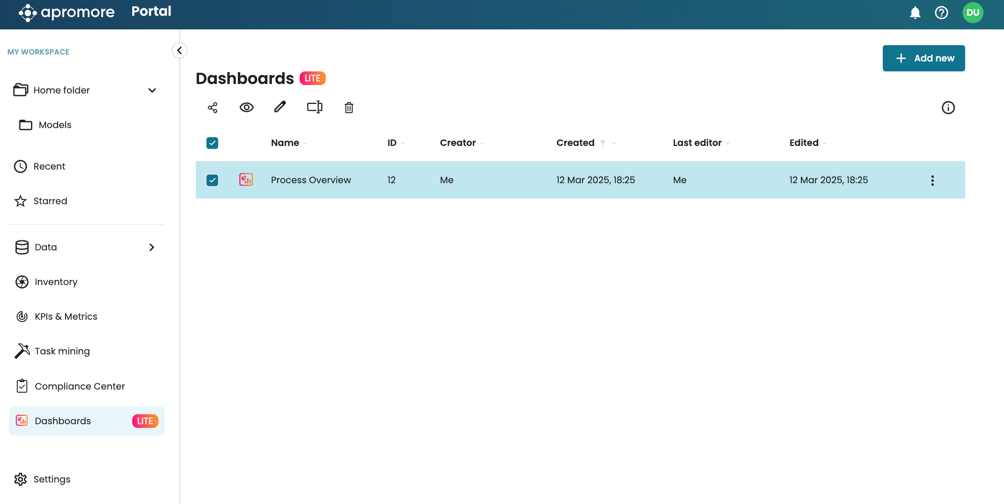
Task: Select Dashboards in sidebar
Action: click(87, 421)
